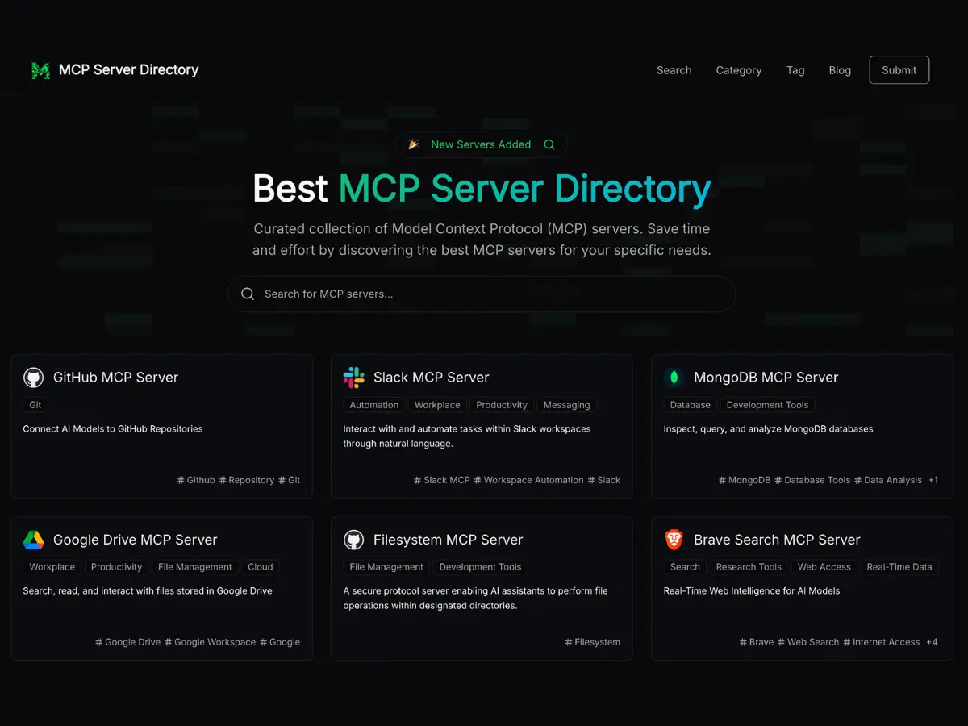Click the GitHub icon on Filesystem MCP Server card
Image resolution: width=968 pixels, height=726 pixels.
pos(353,539)
